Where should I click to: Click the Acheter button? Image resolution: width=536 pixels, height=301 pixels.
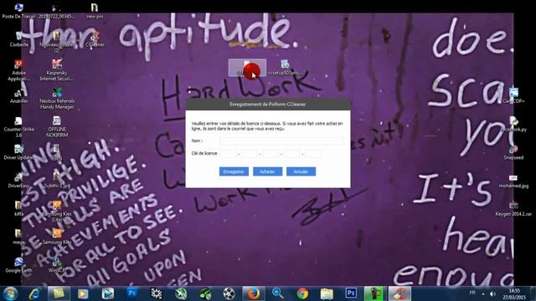(267, 171)
